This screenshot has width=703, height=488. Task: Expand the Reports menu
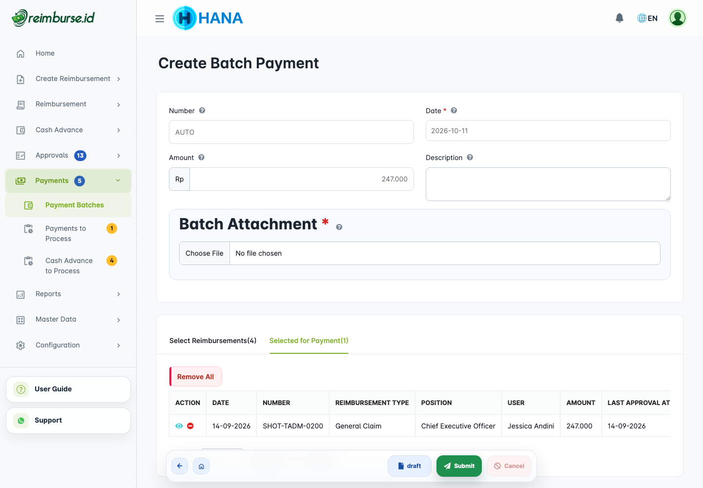(68, 294)
